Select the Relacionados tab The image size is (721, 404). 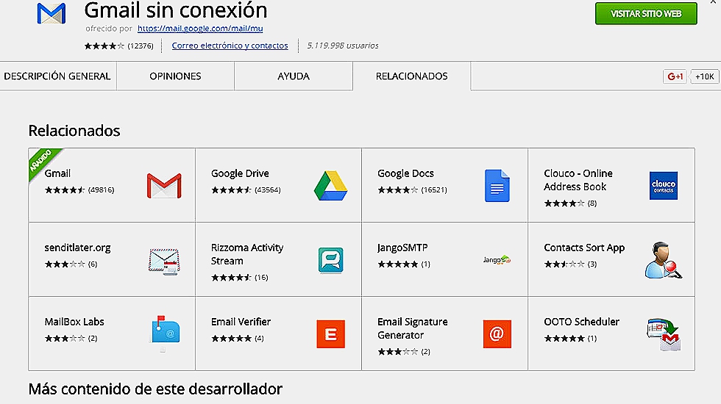pos(411,76)
